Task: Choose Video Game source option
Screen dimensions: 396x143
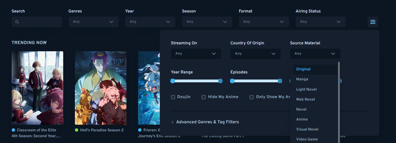Action: point(315,139)
